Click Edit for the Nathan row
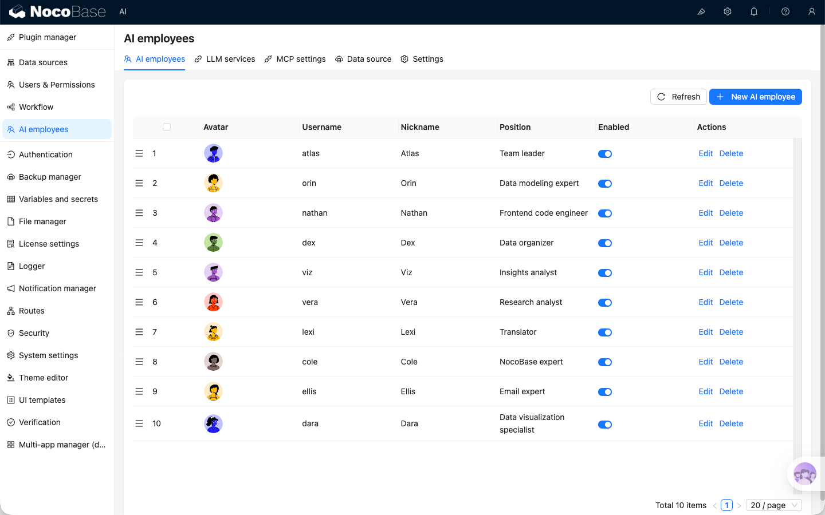 (x=705, y=213)
